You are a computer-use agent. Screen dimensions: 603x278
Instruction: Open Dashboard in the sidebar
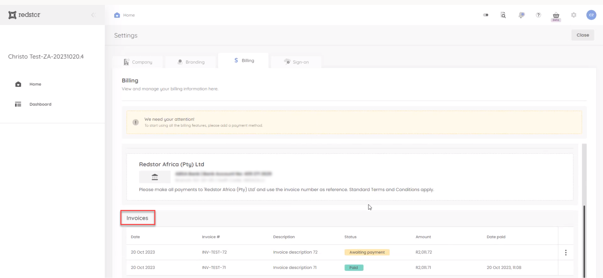tap(40, 104)
